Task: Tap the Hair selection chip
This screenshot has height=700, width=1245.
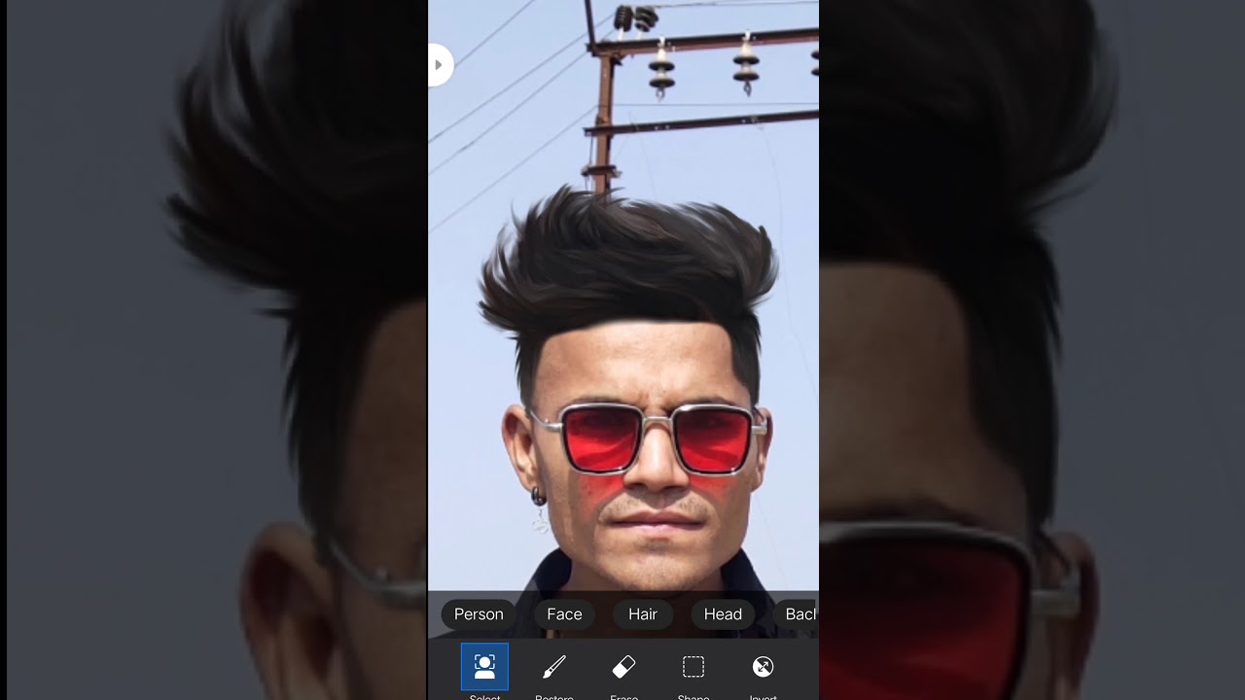Action: tap(643, 614)
